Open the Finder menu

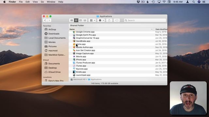[x=12, y=2]
